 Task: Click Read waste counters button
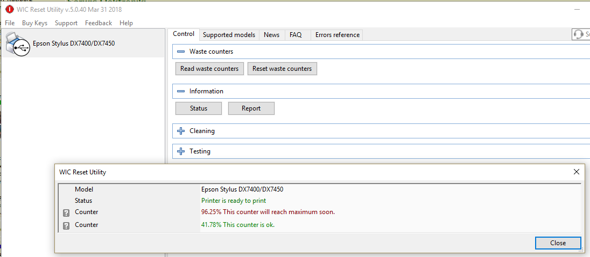click(209, 69)
